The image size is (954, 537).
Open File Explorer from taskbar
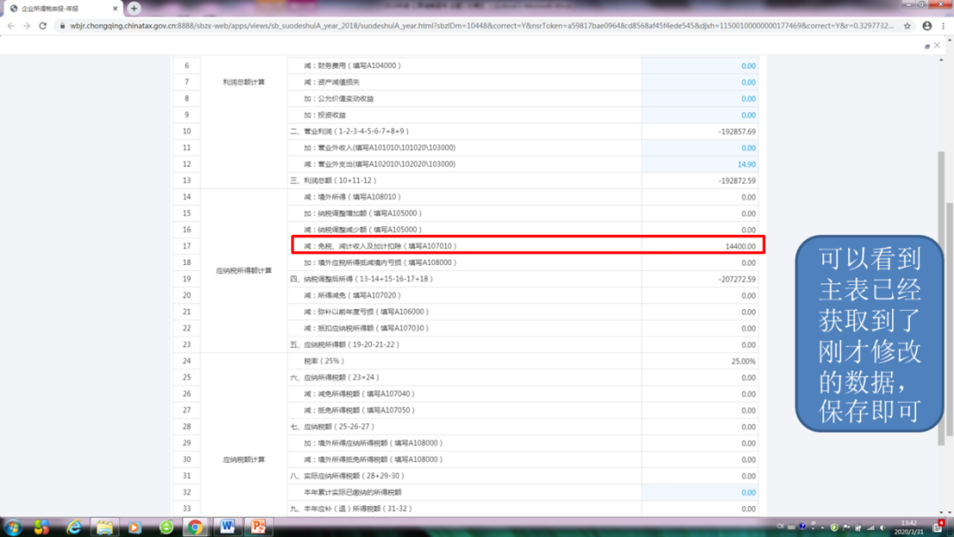tap(104, 526)
